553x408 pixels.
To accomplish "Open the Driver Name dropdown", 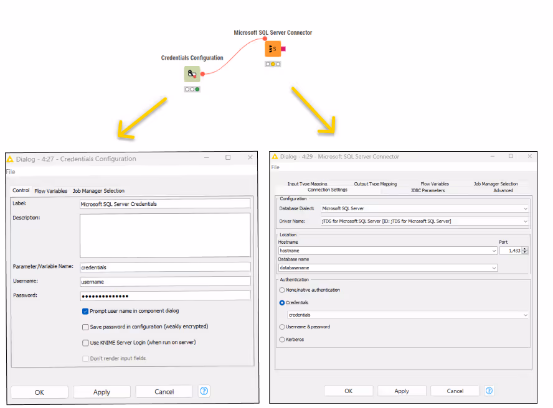I will coord(526,221).
